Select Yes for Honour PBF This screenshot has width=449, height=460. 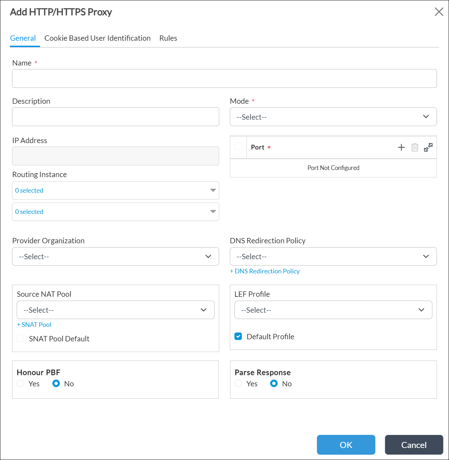21,384
